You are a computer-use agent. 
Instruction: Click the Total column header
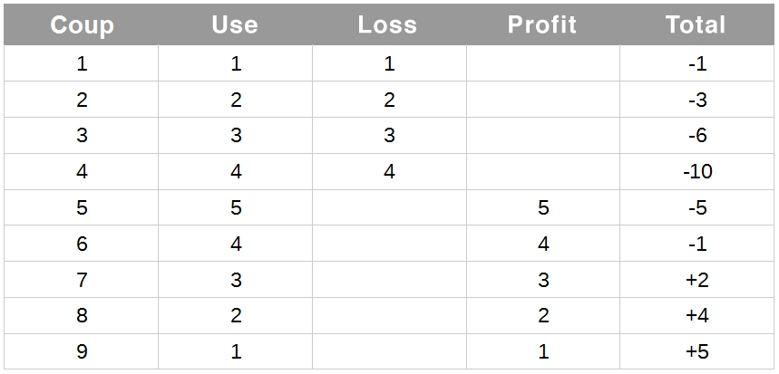[x=697, y=24]
